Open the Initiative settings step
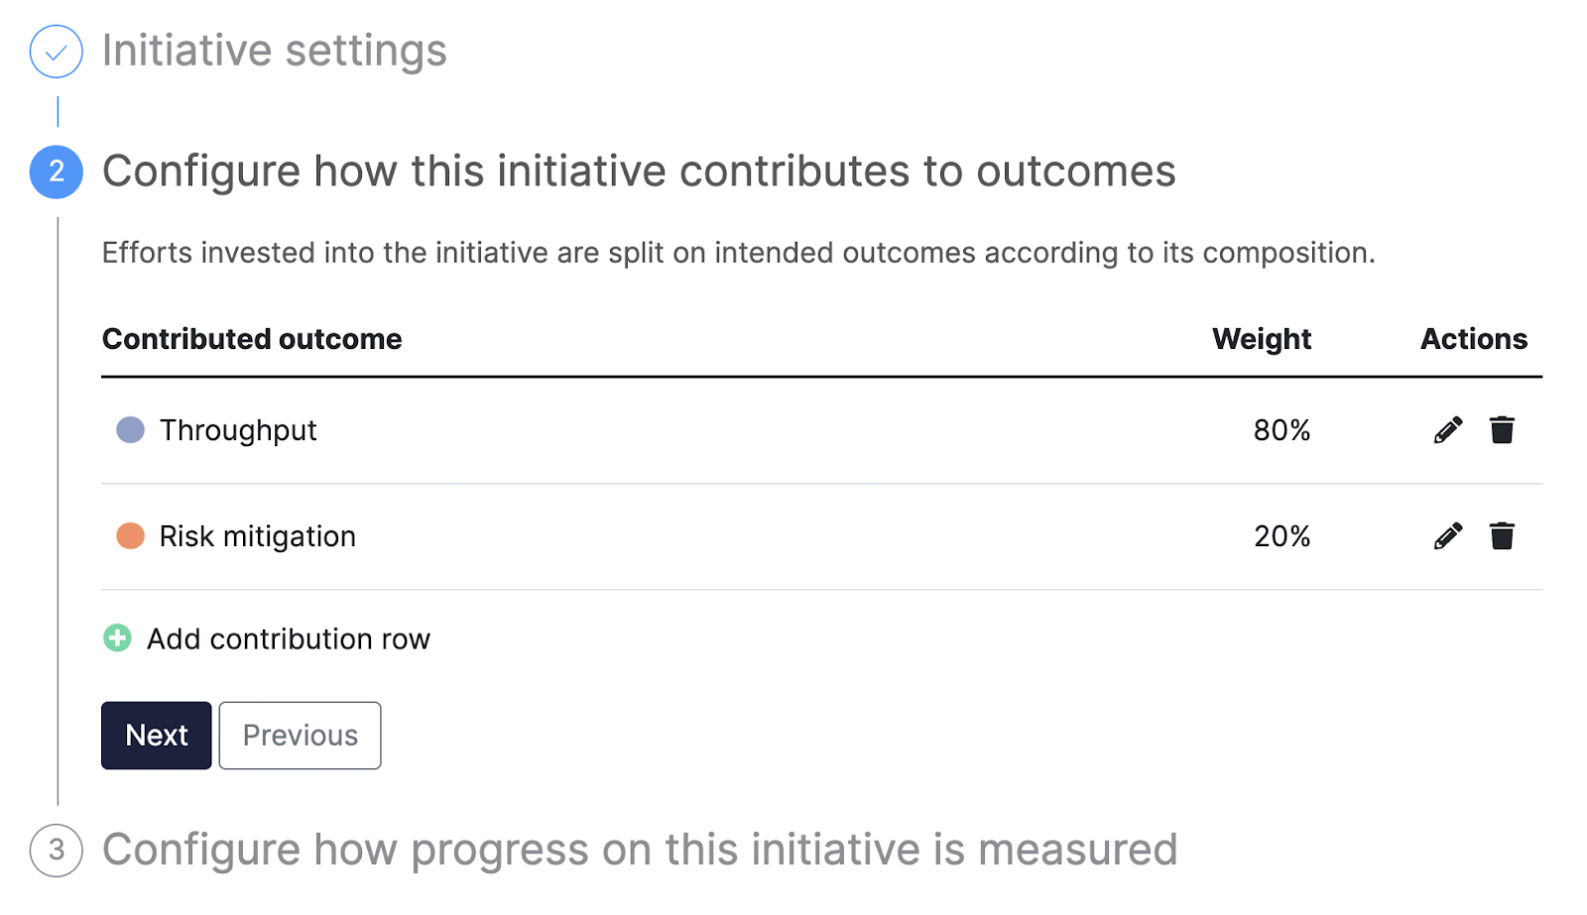 (x=275, y=51)
